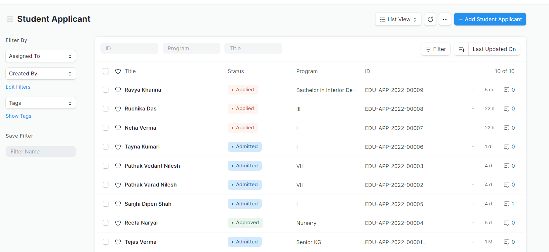This screenshot has height=252, width=549.
Task: Check the box next to Pathak Vedant Nilesh
Action: pos(105,166)
